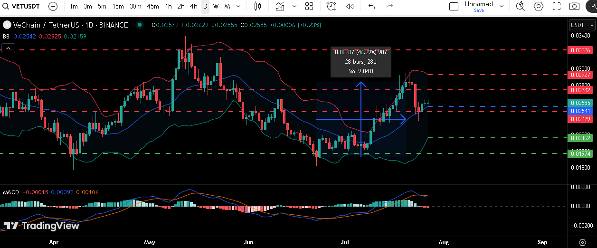Viewport: 597px width, 248px height.
Task: Select the 5m timeframe
Action: point(102,7)
